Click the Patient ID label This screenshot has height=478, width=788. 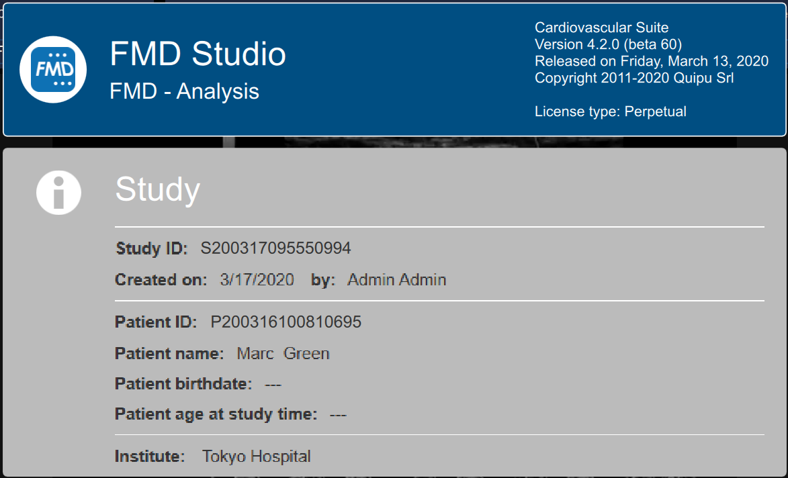pyautogui.click(x=155, y=322)
